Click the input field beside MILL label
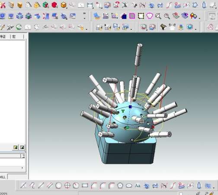Screen dimensions: 218x195 (x=18, y=177)
